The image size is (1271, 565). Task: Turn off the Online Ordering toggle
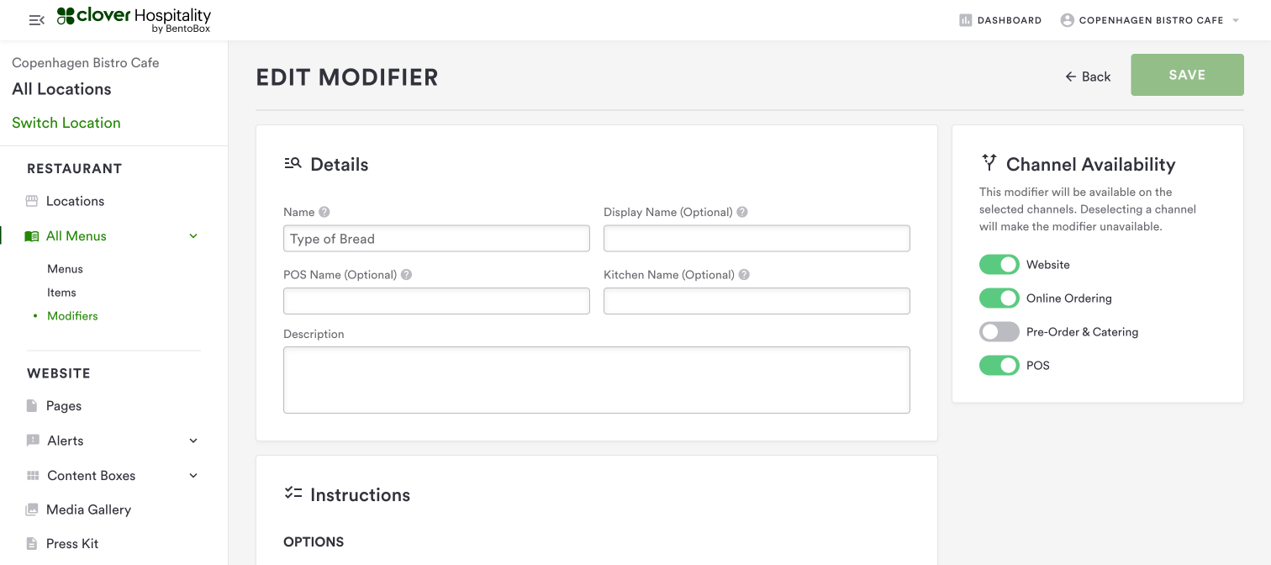999,298
